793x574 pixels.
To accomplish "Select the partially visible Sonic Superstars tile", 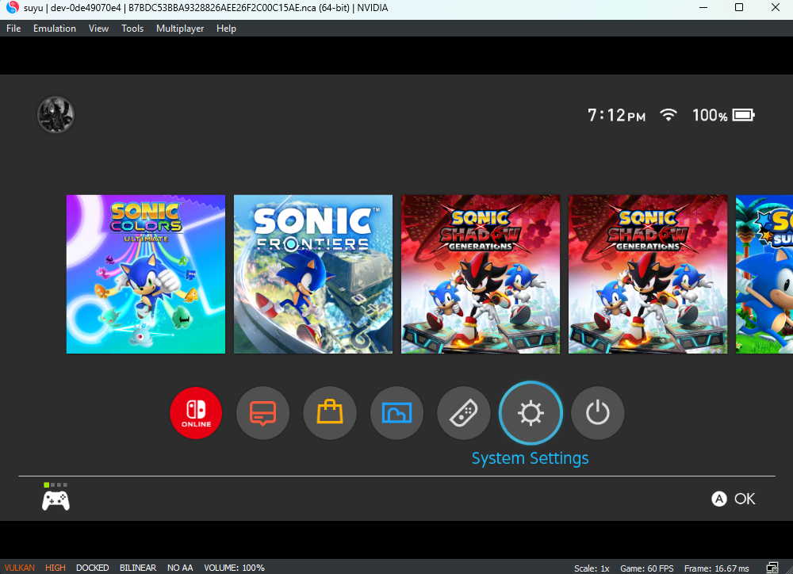I will [x=764, y=274].
